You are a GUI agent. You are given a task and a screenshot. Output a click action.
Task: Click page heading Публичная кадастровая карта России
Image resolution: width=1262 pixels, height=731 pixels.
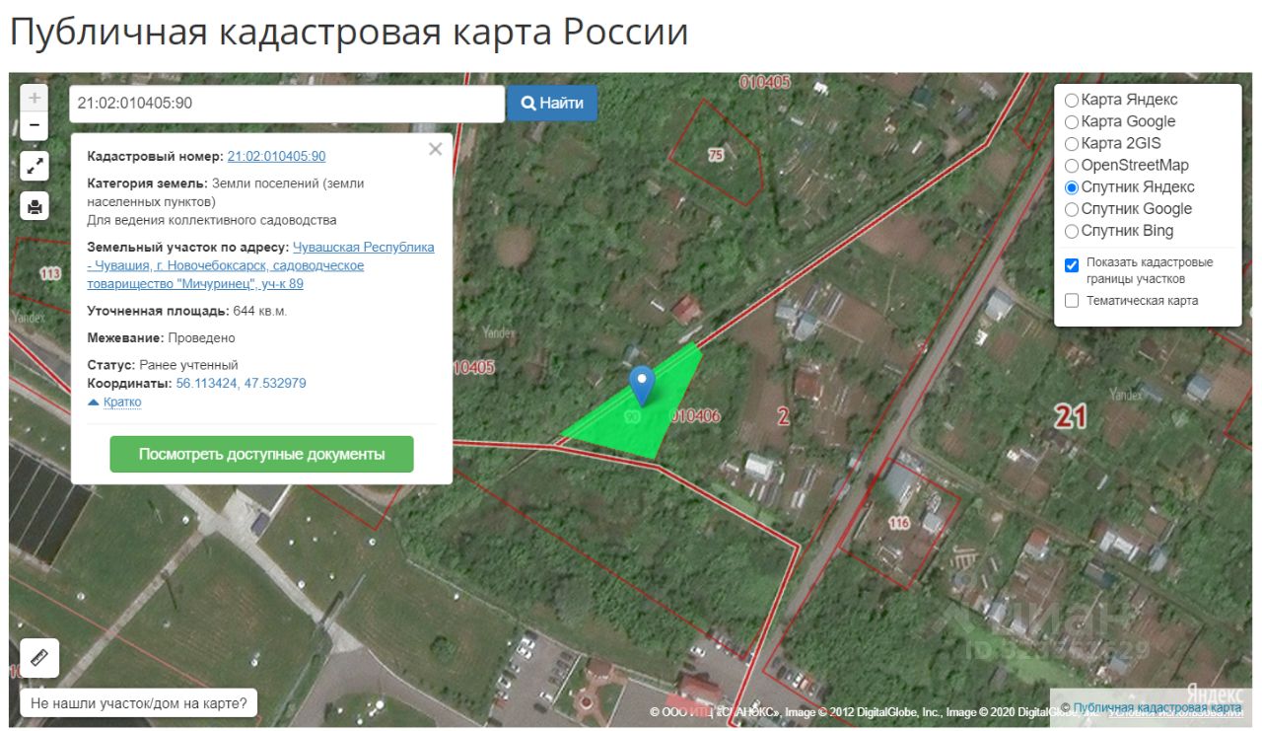click(x=349, y=32)
